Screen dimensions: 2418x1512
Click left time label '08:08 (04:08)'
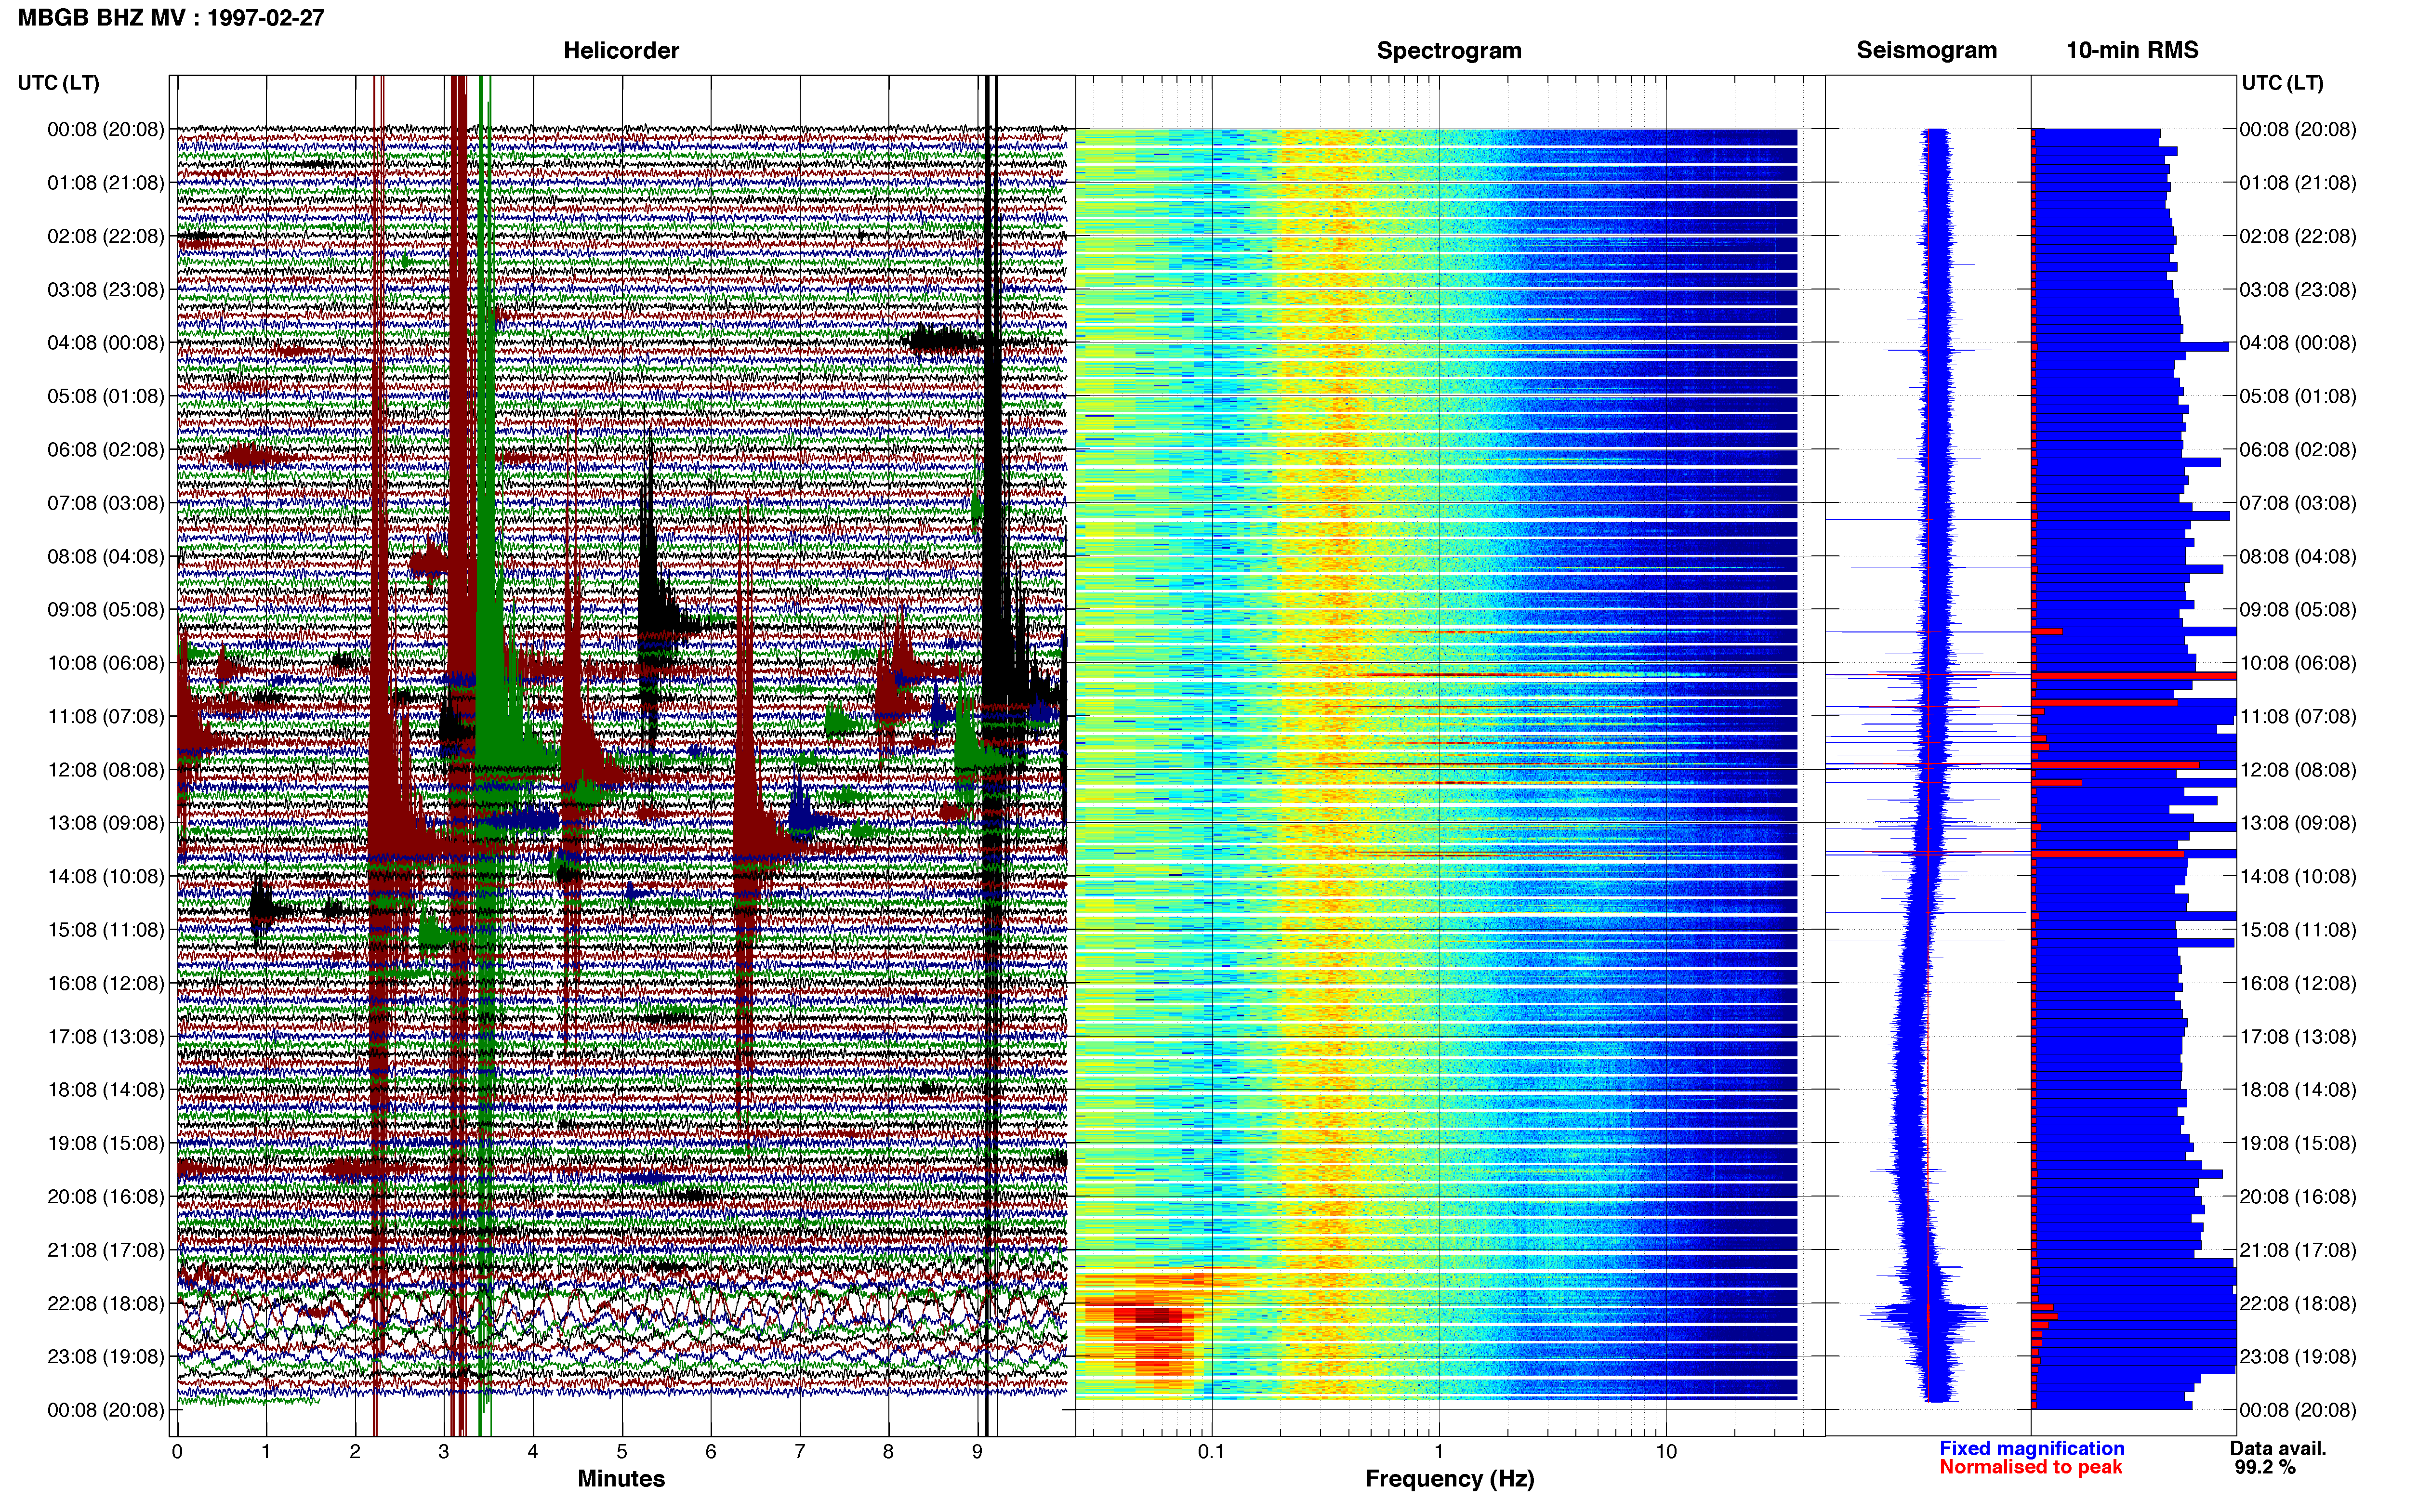tap(106, 556)
